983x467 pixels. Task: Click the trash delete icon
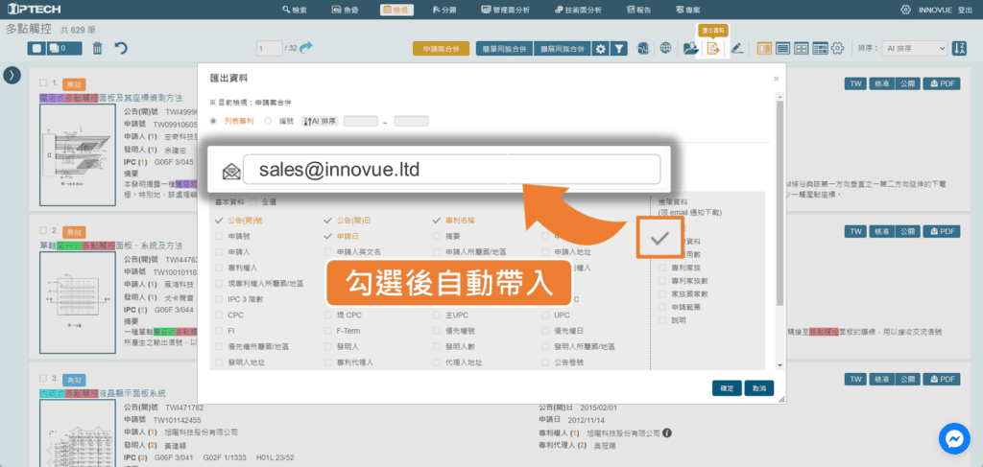pos(96,48)
